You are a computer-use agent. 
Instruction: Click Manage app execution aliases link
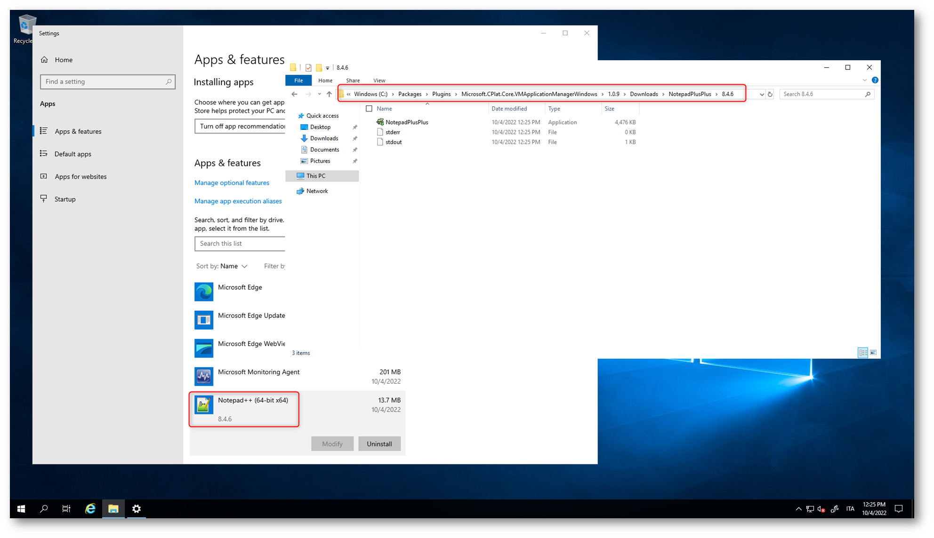238,201
